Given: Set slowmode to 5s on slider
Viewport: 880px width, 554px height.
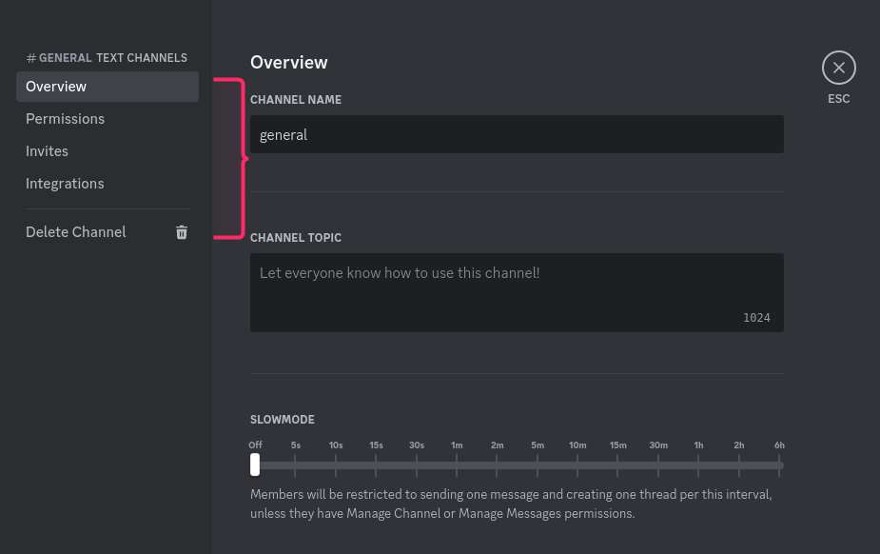Looking at the screenshot, I should (x=296, y=465).
